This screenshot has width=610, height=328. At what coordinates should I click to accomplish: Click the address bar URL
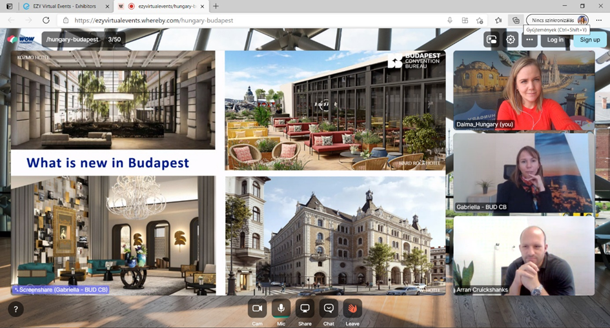(x=154, y=20)
